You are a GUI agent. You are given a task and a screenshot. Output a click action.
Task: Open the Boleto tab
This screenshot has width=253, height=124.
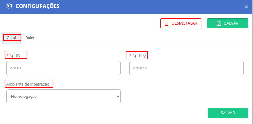(31, 38)
